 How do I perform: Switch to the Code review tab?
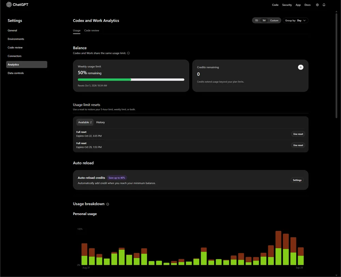click(91, 30)
